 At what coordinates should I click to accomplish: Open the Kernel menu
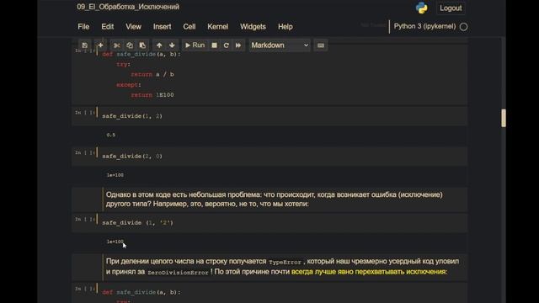tap(217, 26)
